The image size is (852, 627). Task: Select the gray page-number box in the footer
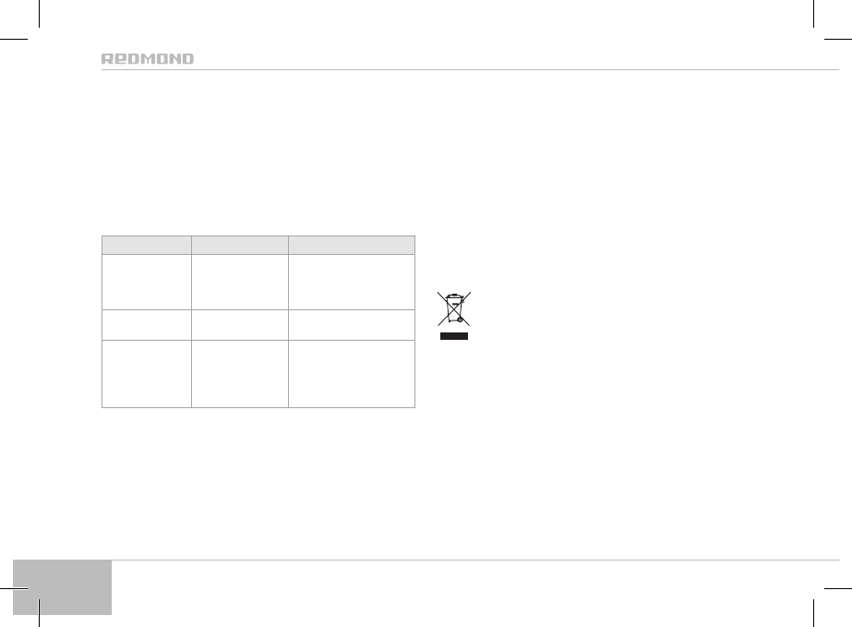tap(63, 586)
